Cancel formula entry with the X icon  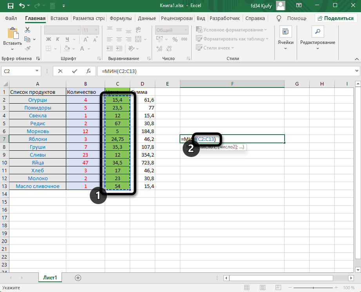(x=60, y=71)
